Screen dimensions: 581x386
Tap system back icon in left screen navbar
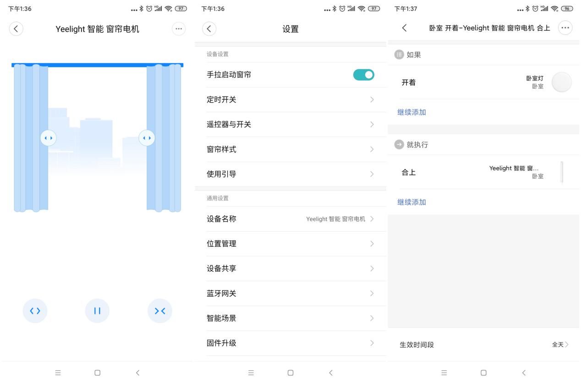coord(137,373)
